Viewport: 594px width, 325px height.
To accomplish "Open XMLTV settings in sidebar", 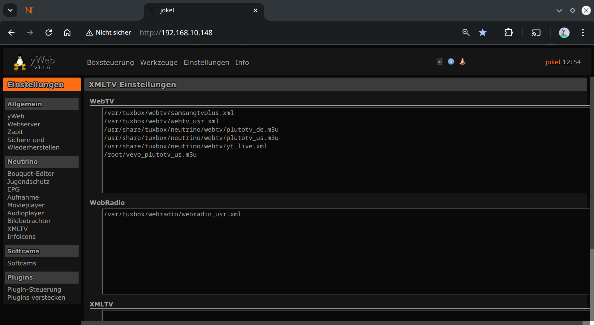I will tap(18, 229).
